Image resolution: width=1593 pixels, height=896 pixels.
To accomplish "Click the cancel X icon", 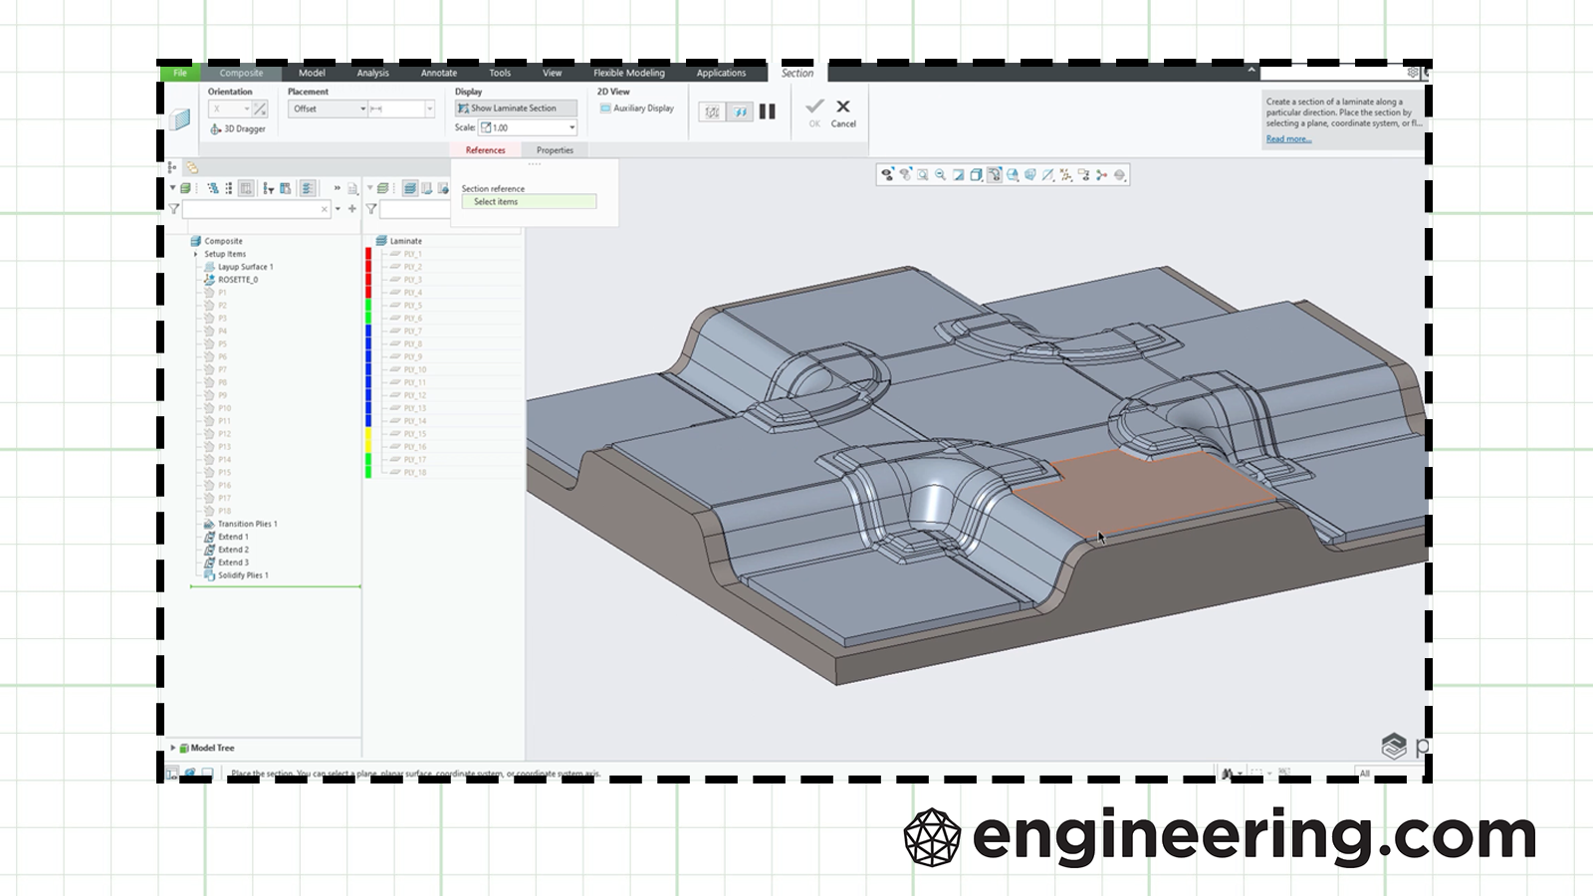I will (x=843, y=107).
